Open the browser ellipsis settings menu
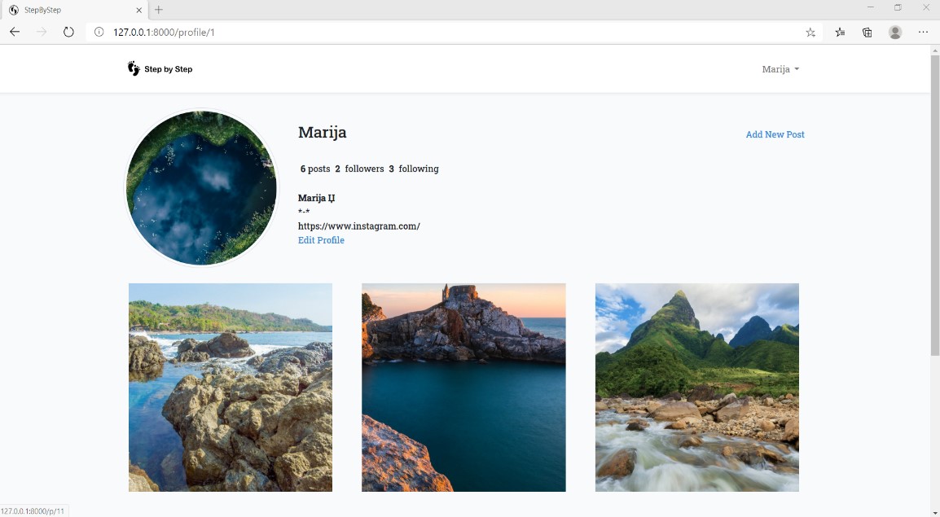 923,32
